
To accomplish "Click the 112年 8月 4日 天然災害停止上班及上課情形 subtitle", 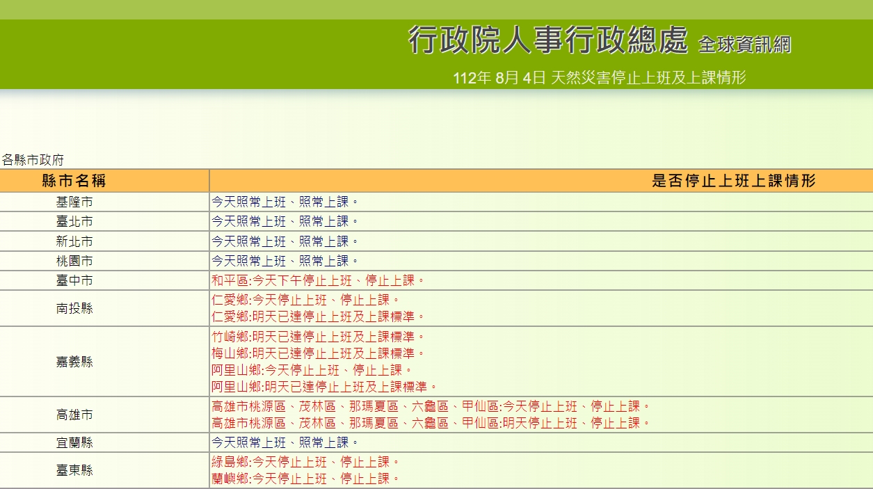I will (x=599, y=78).
